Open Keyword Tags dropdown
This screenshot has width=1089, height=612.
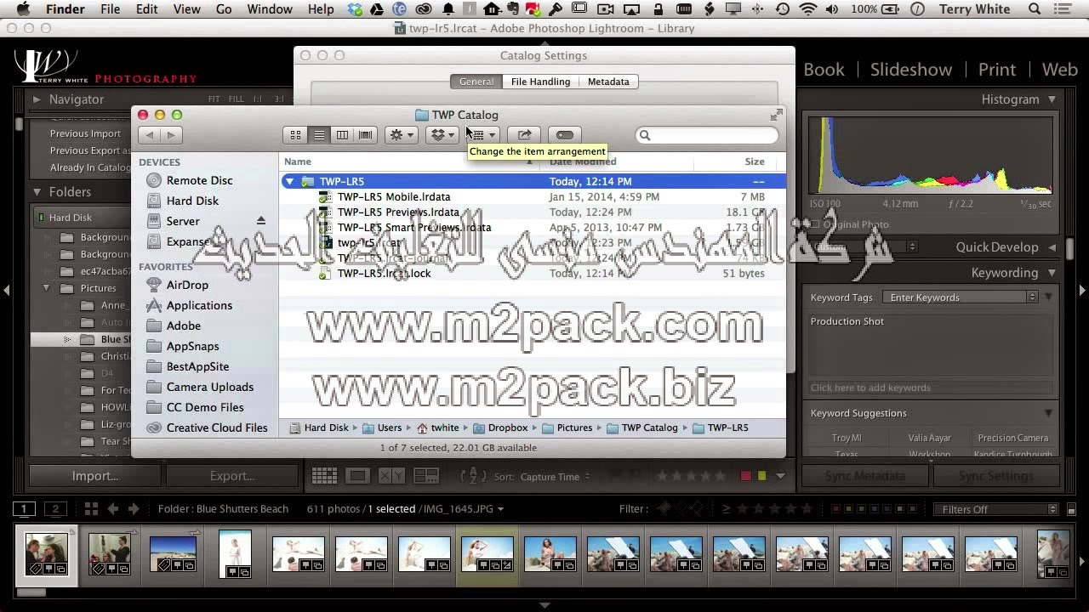point(960,297)
